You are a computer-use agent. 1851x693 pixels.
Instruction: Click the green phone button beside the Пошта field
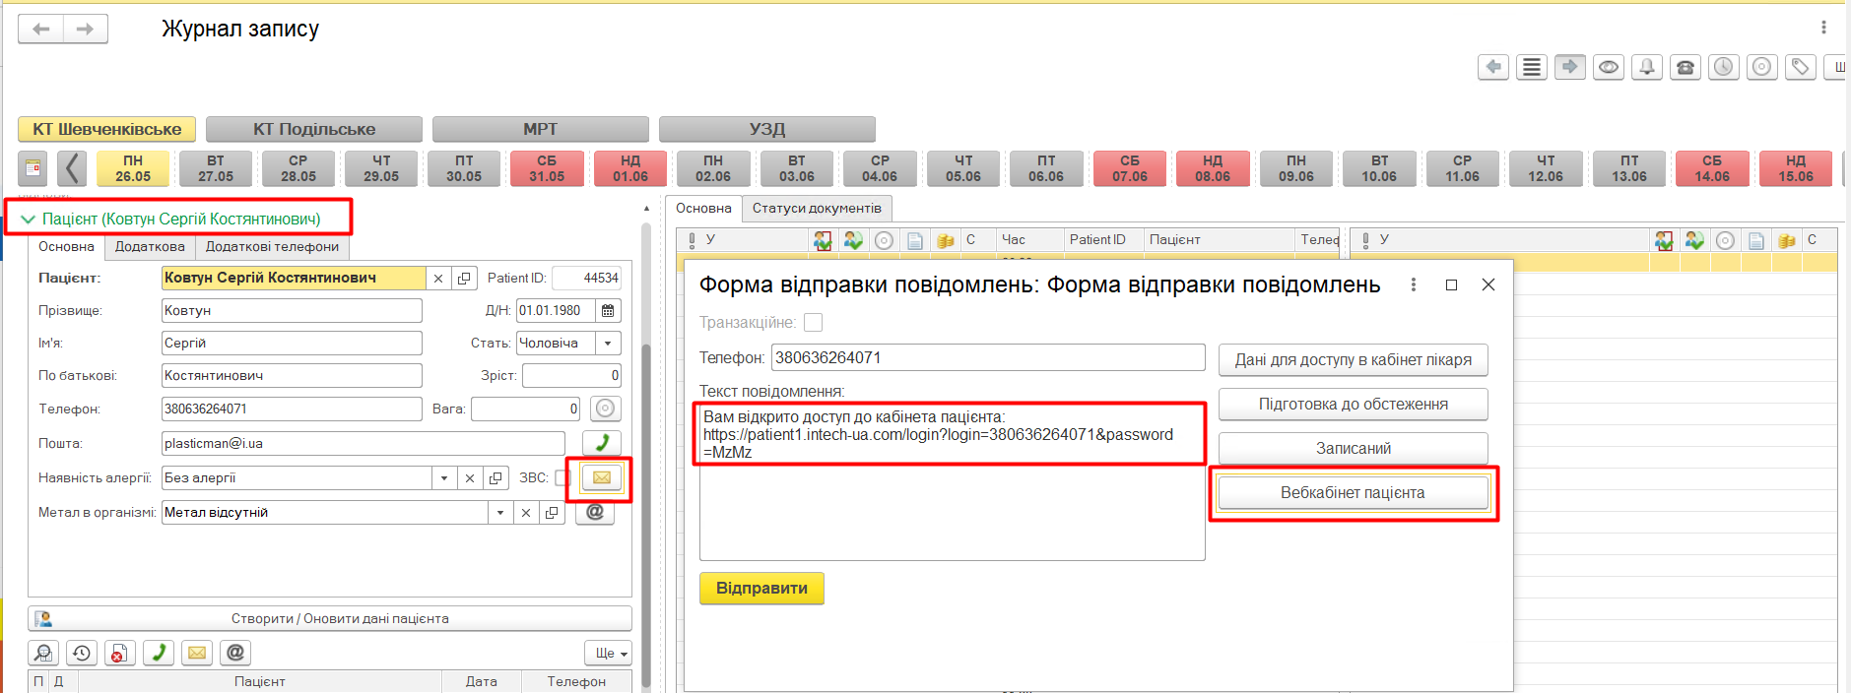click(601, 443)
